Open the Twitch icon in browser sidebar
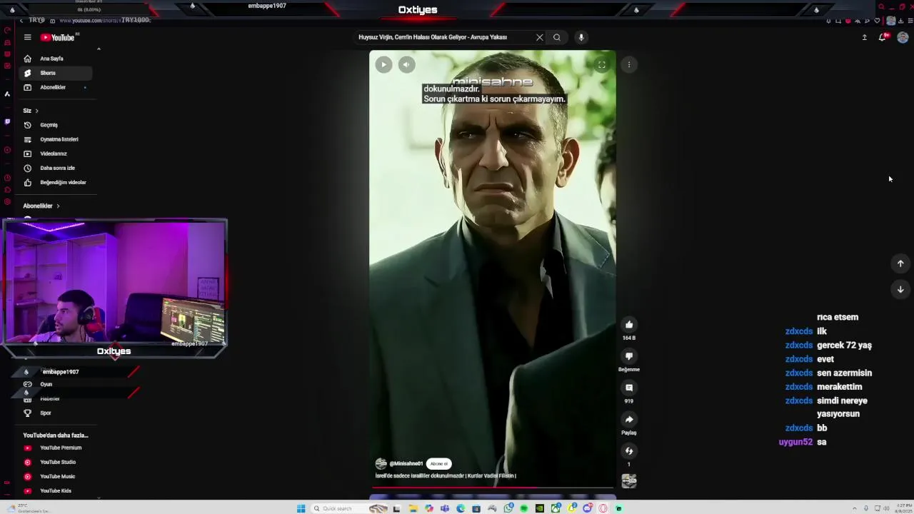The image size is (914, 514). (7, 121)
